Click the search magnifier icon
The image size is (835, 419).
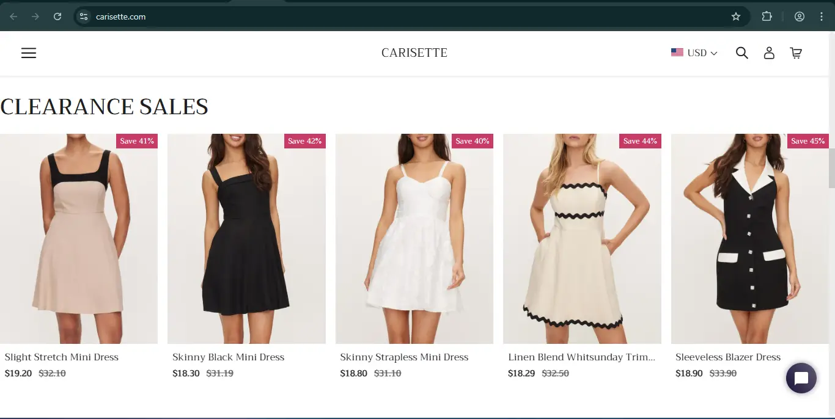tap(741, 53)
